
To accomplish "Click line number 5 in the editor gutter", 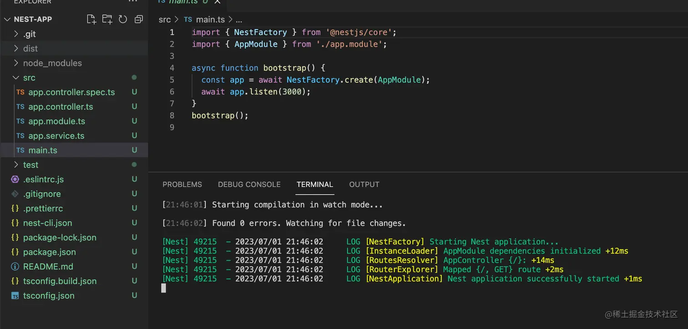I will (172, 80).
